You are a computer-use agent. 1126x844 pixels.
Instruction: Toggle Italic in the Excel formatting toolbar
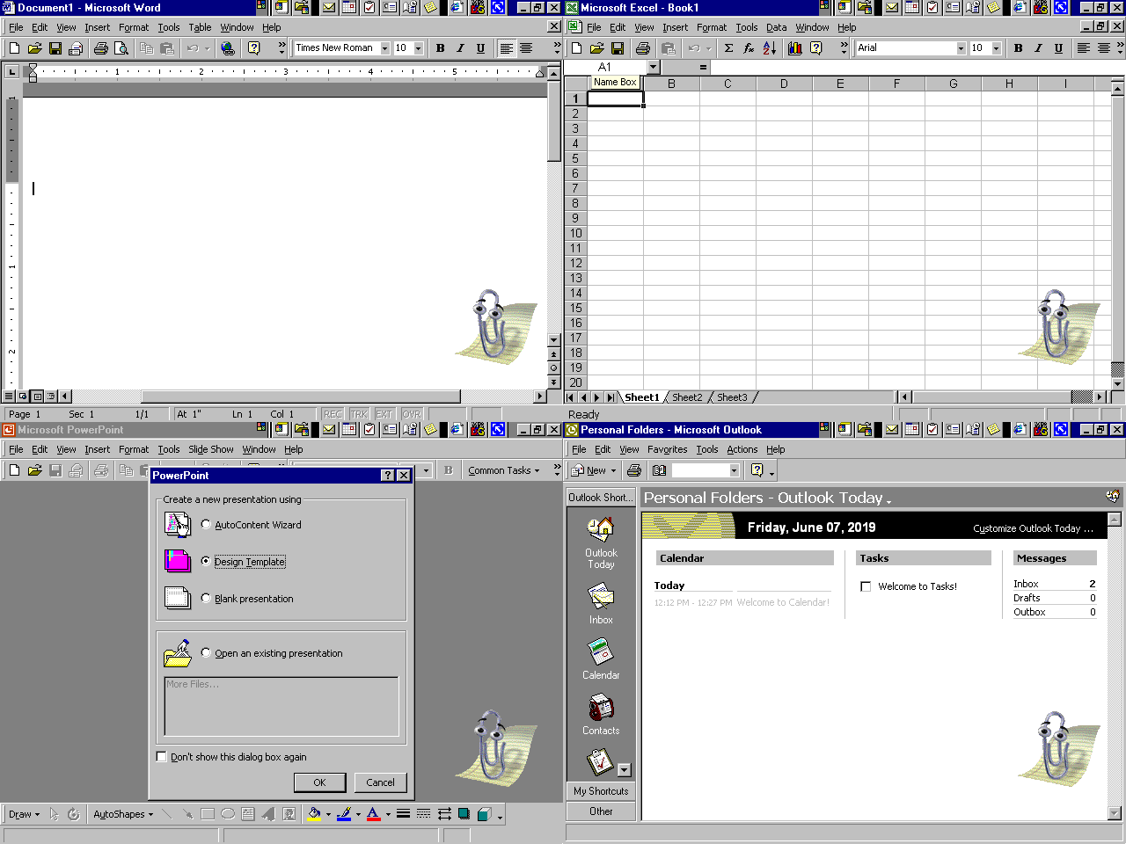[1038, 48]
